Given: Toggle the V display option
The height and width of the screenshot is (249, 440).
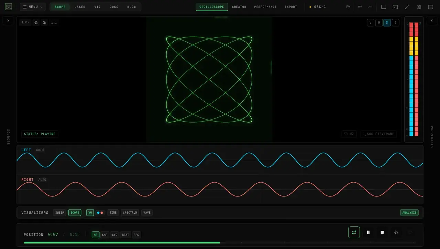Looking at the screenshot, I should [x=371, y=23].
